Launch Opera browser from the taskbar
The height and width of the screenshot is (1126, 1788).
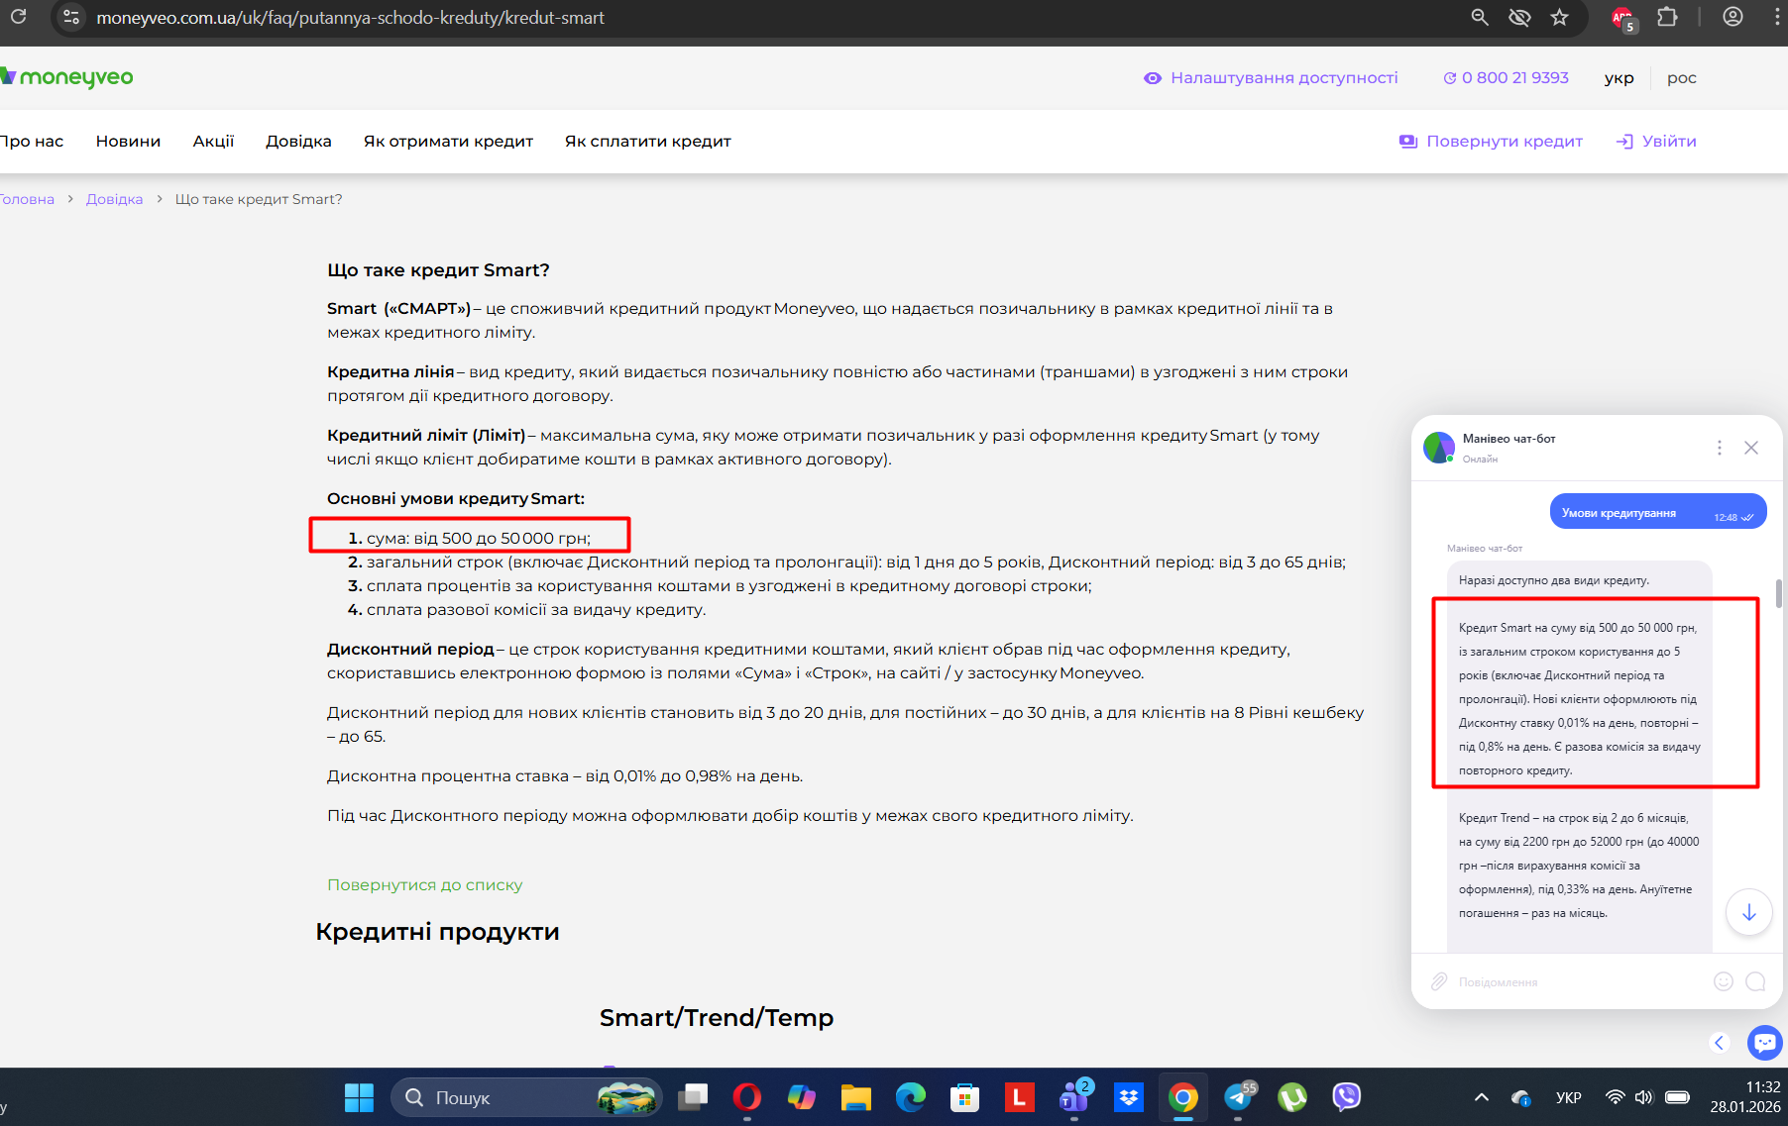[747, 1097]
